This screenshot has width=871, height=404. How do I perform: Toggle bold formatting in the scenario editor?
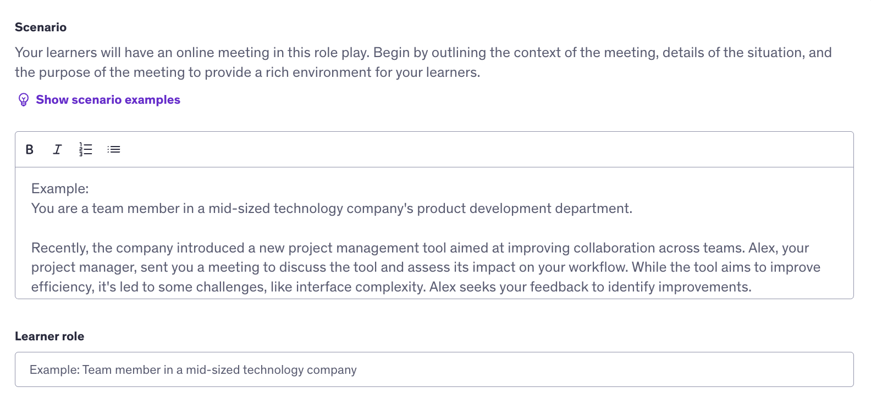[x=30, y=149]
